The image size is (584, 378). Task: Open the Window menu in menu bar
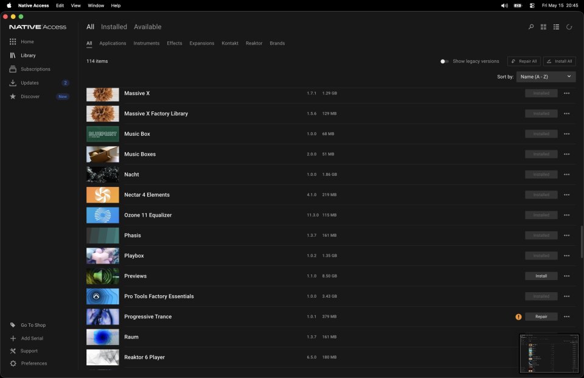tap(96, 5)
